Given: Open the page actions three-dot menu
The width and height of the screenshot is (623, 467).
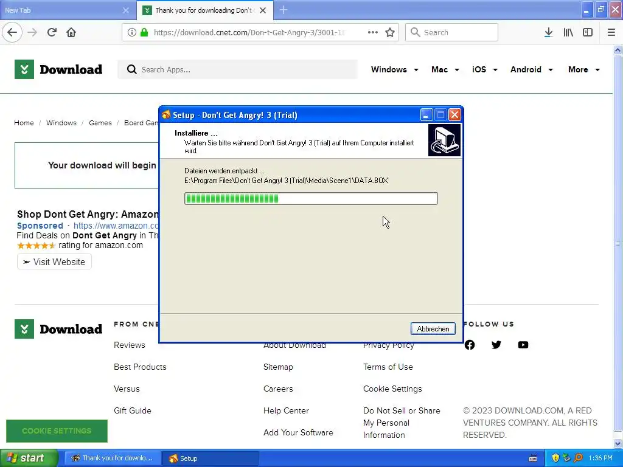Looking at the screenshot, I should click(x=373, y=32).
